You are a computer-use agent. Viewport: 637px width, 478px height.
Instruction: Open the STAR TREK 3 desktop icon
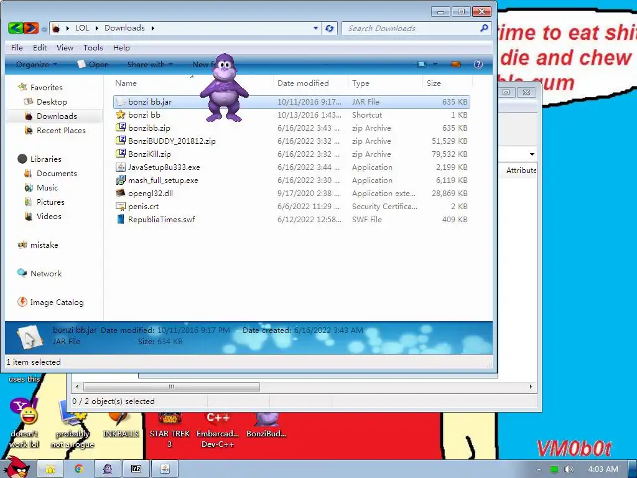pos(170,430)
